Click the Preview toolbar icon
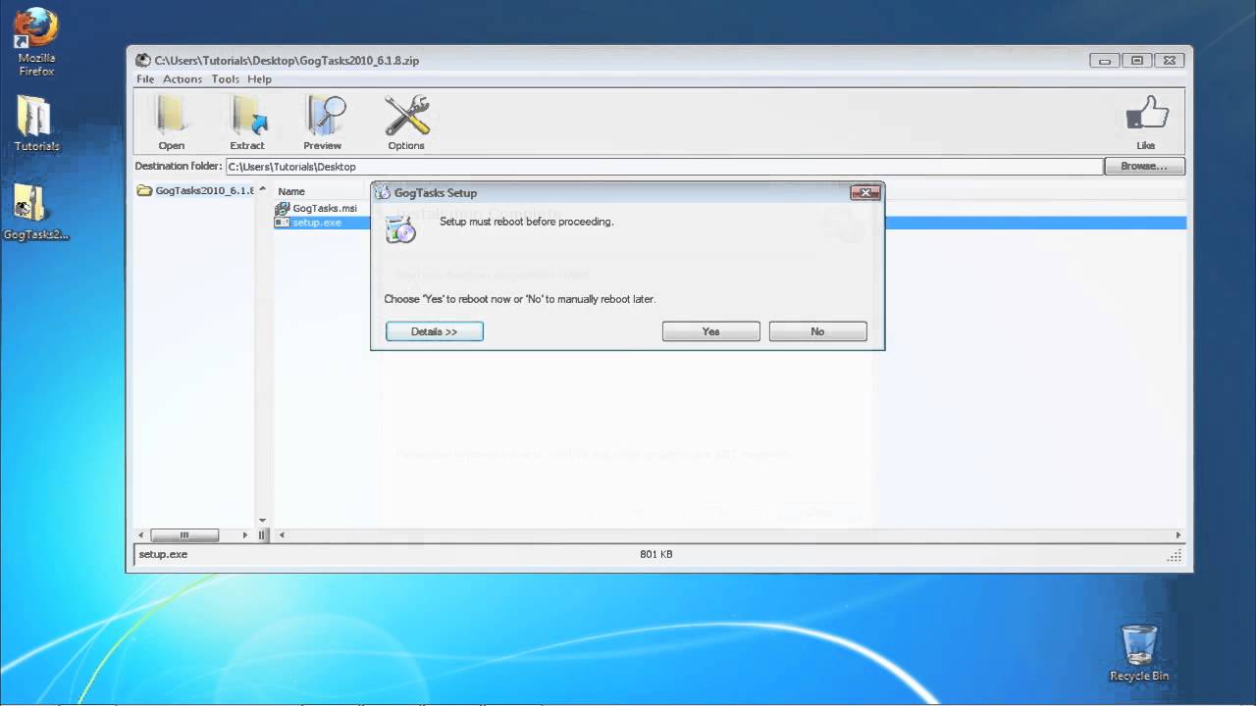Screen dimensions: 1256x706 323,121
